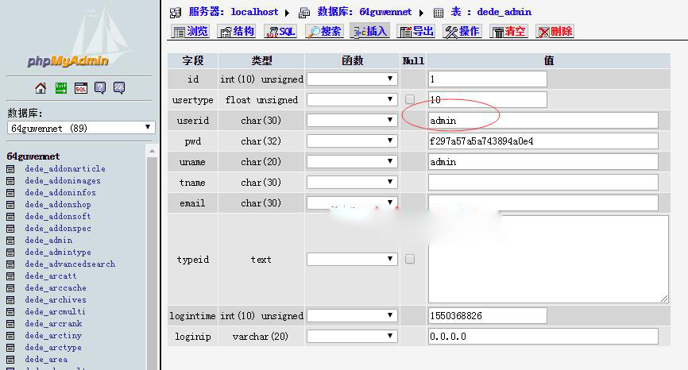Click the pwd value field
Viewport: 688px width, 370px height.
coord(543,141)
